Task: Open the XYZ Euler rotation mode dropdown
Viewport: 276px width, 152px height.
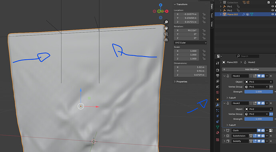Action: pyautogui.click(x=190, y=43)
